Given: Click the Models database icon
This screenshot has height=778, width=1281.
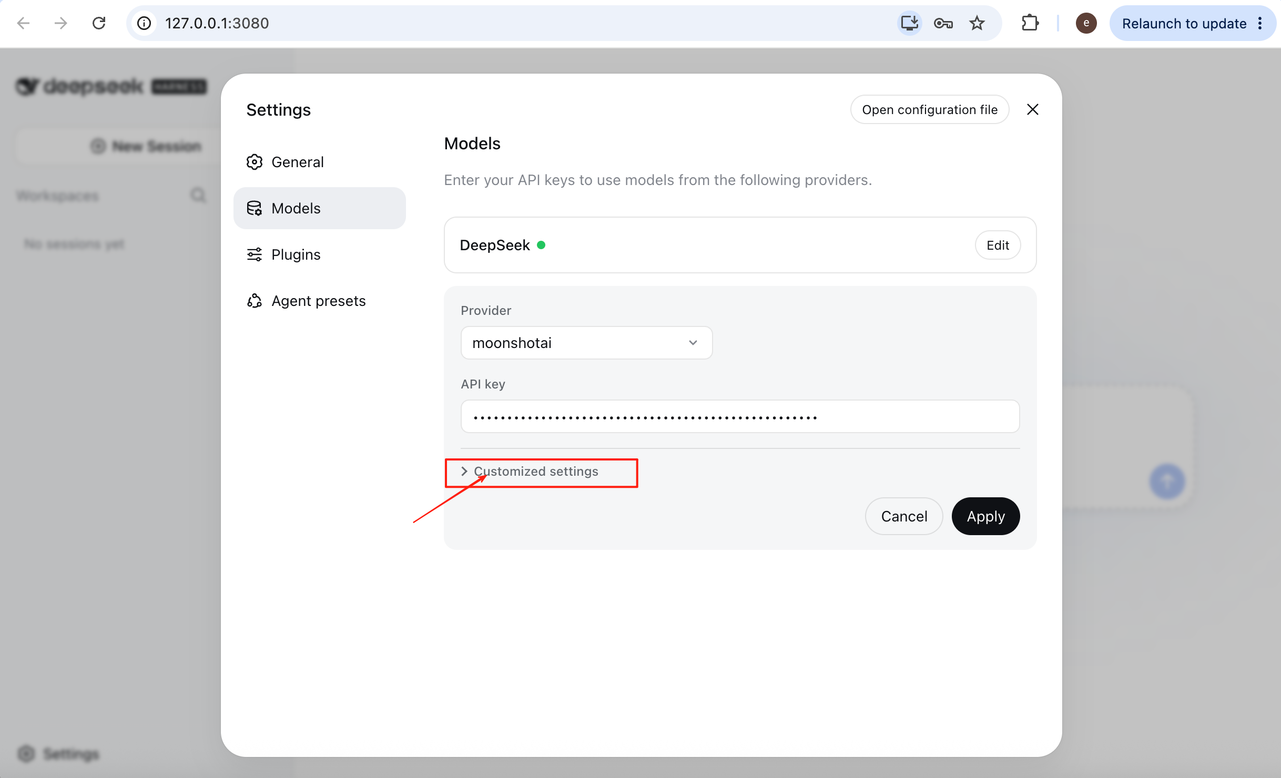Looking at the screenshot, I should (x=255, y=208).
